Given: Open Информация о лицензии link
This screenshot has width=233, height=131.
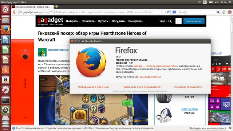Looking at the screenshot, I should click(93, 87).
